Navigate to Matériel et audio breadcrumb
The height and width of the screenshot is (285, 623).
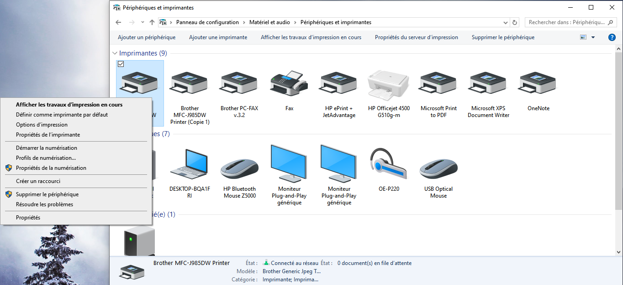click(269, 22)
